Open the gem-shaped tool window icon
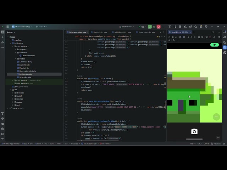 tap(2, 119)
